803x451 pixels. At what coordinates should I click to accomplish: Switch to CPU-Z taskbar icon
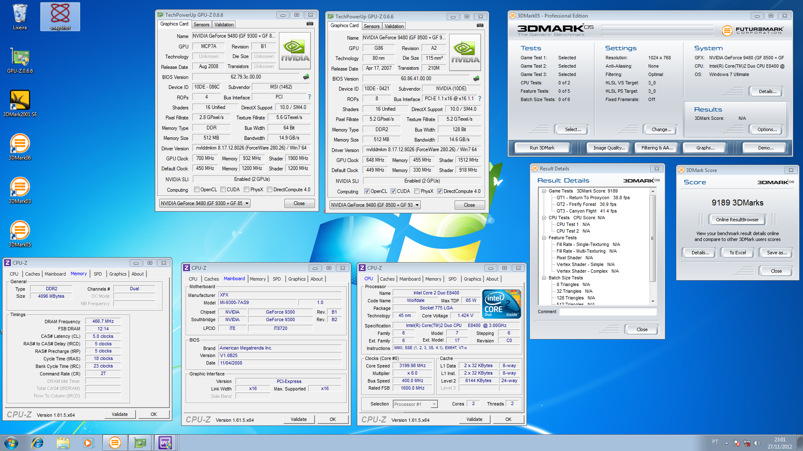tap(165, 443)
